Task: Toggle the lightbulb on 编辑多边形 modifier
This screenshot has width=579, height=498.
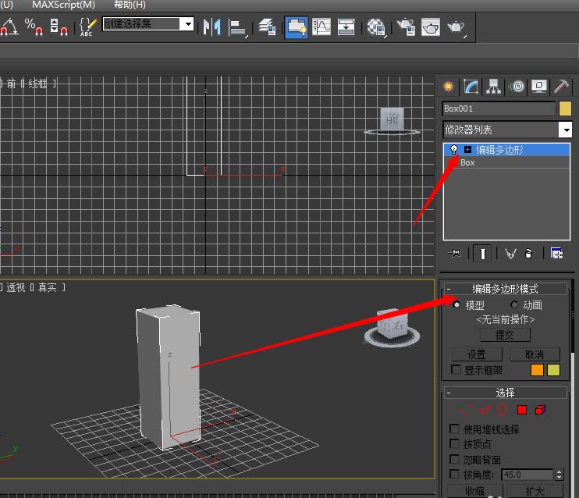Action: pyautogui.click(x=453, y=150)
